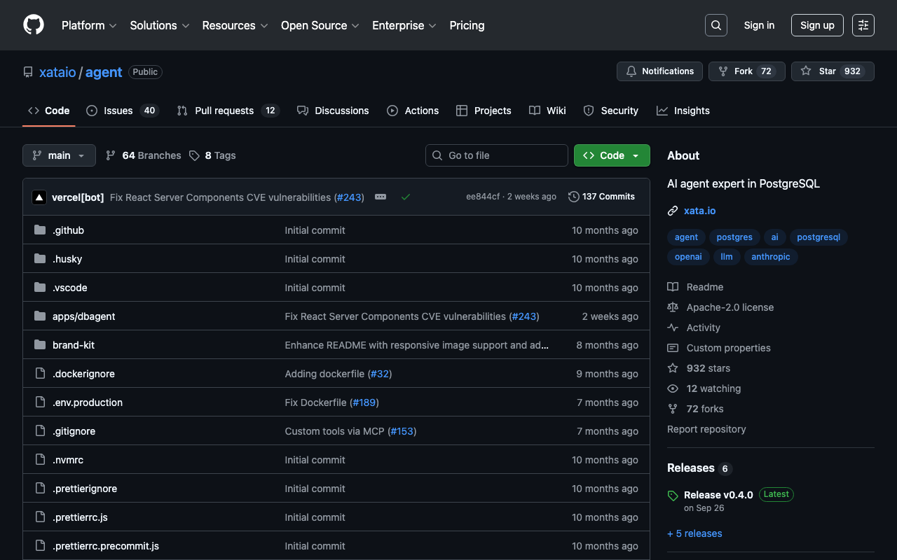
Task: Expand commit message ellipsis icon
Action: (381, 197)
